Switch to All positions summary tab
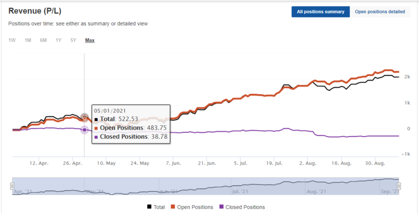This screenshot has height=213, width=419. tap(320, 12)
